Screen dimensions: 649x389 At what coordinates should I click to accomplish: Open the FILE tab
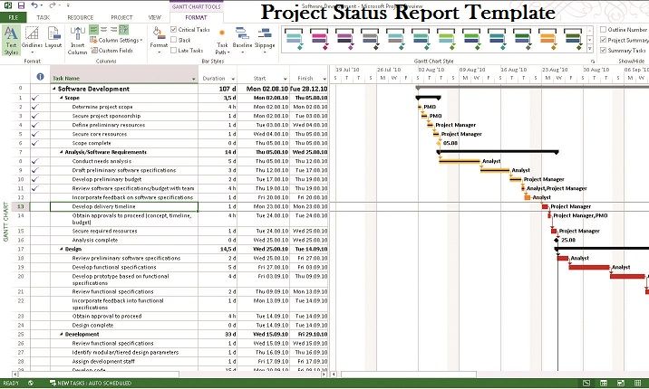14,17
